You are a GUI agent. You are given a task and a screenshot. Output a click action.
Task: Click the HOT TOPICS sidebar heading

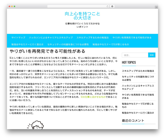pyautogui.click(x=129, y=62)
